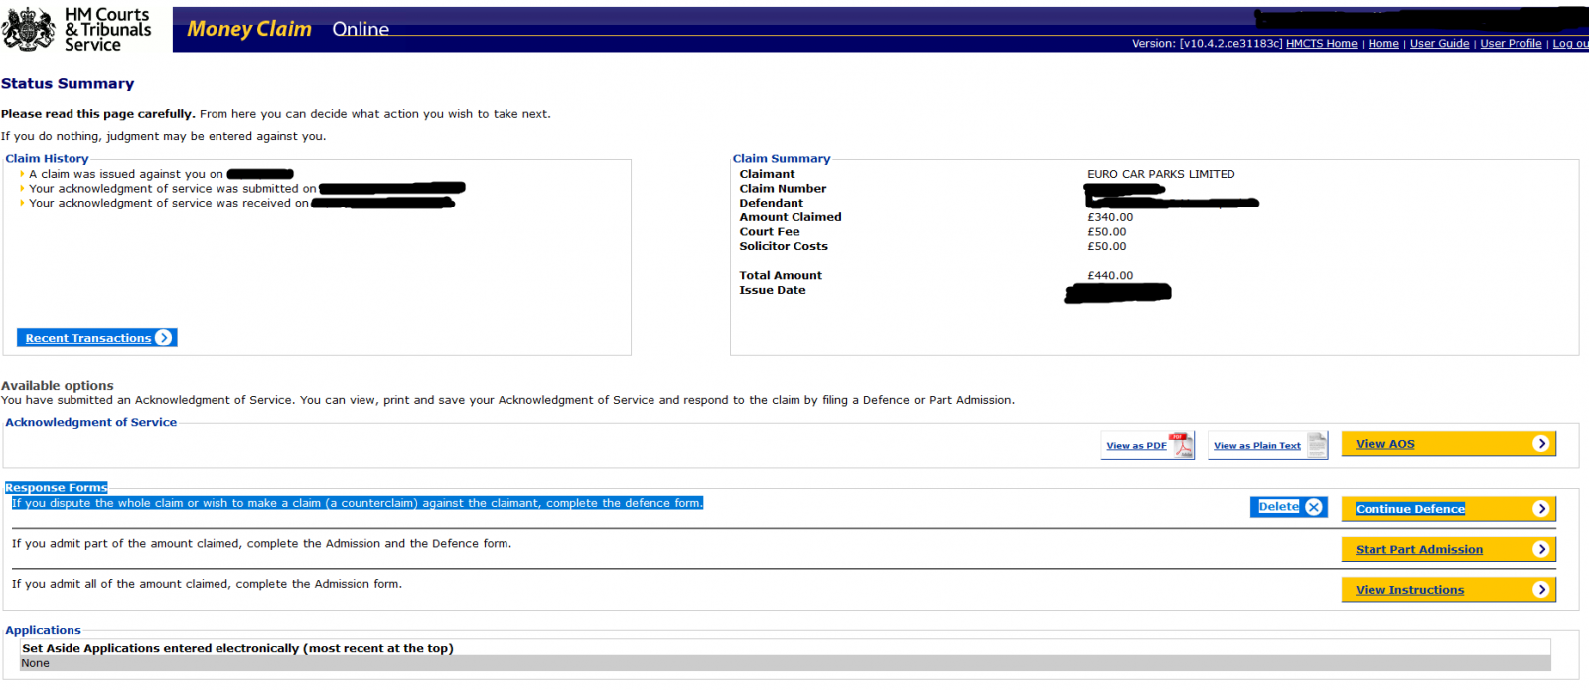Click arrow icon on Start Part Admission
The height and width of the screenshot is (690, 1589).
coord(1541,549)
